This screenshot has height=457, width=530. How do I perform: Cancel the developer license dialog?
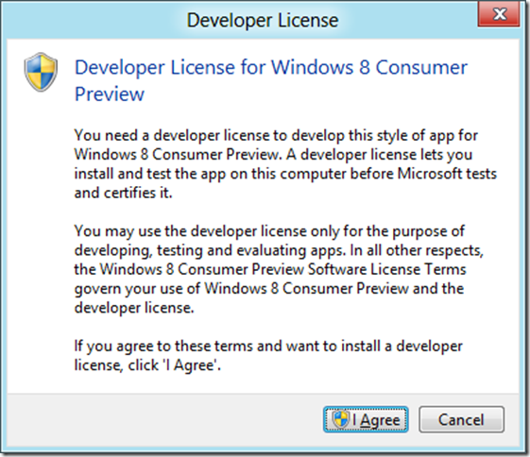[x=461, y=419]
